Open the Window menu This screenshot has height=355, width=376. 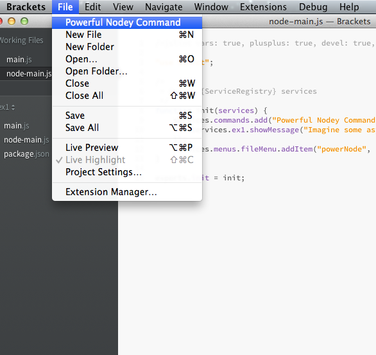211,6
